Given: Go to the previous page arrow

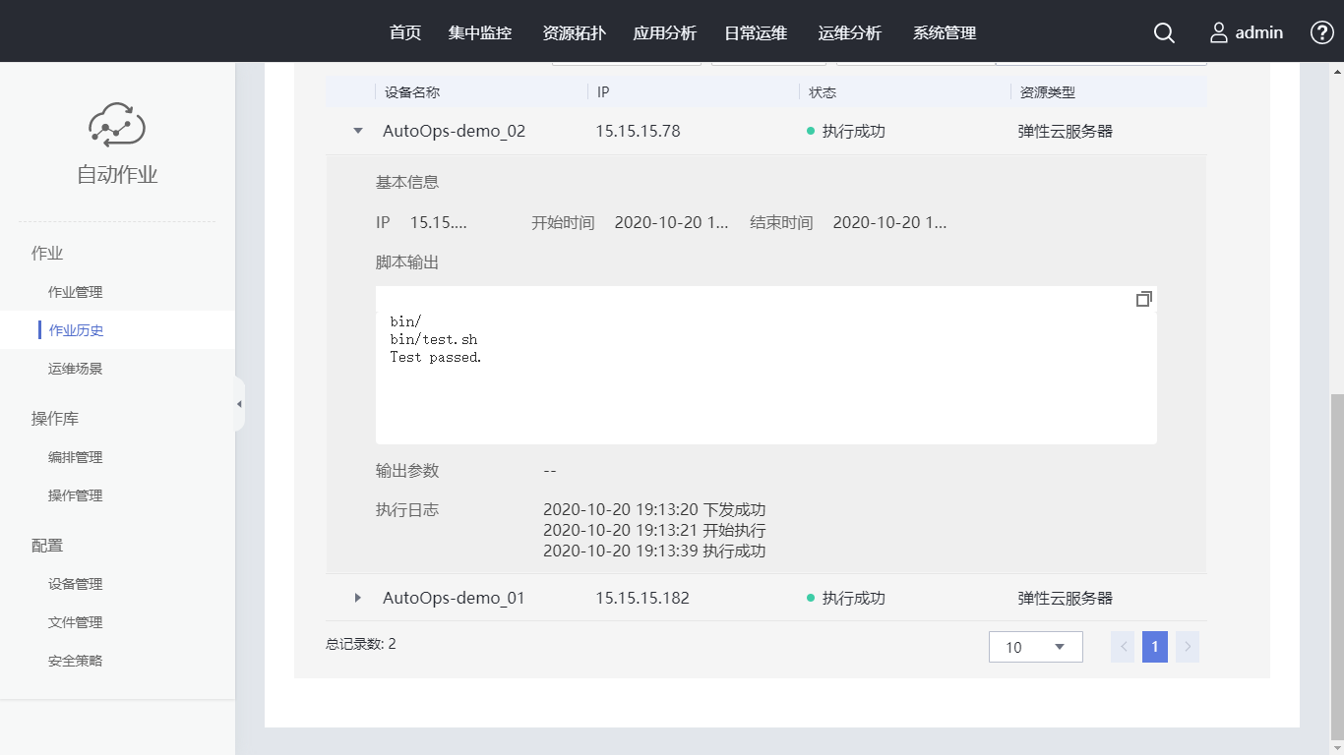Looking at the screenshot, I should 1123,647.
